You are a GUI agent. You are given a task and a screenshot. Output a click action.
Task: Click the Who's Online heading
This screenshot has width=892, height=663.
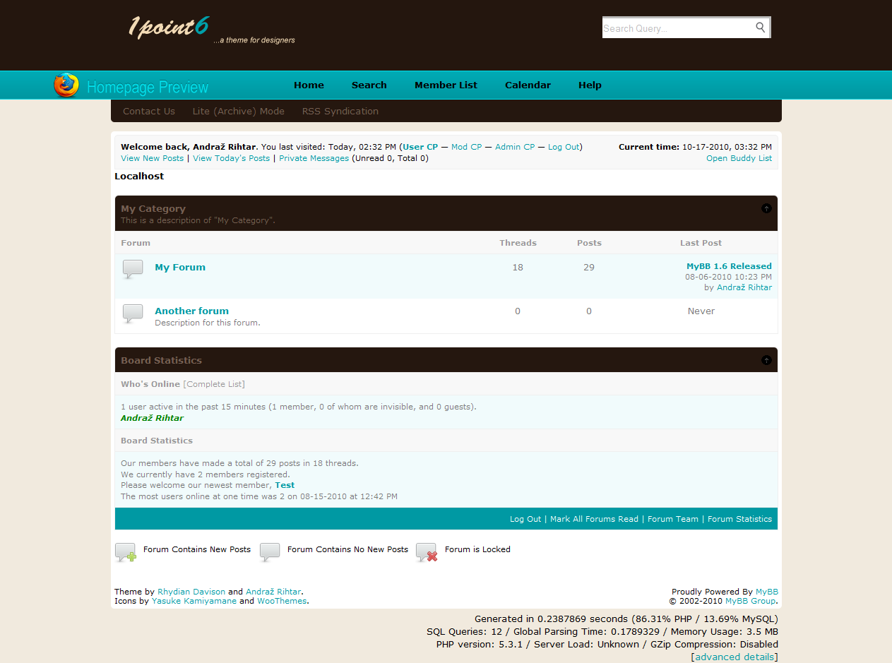pyautogui.click(x=150, y=384)
